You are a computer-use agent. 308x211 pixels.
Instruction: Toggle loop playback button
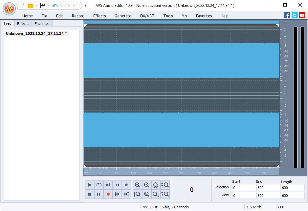[x=99, y=185]
